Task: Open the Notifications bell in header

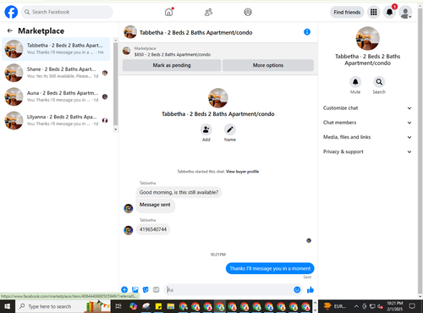Action: pyautogui.click(x=389, y=12)
